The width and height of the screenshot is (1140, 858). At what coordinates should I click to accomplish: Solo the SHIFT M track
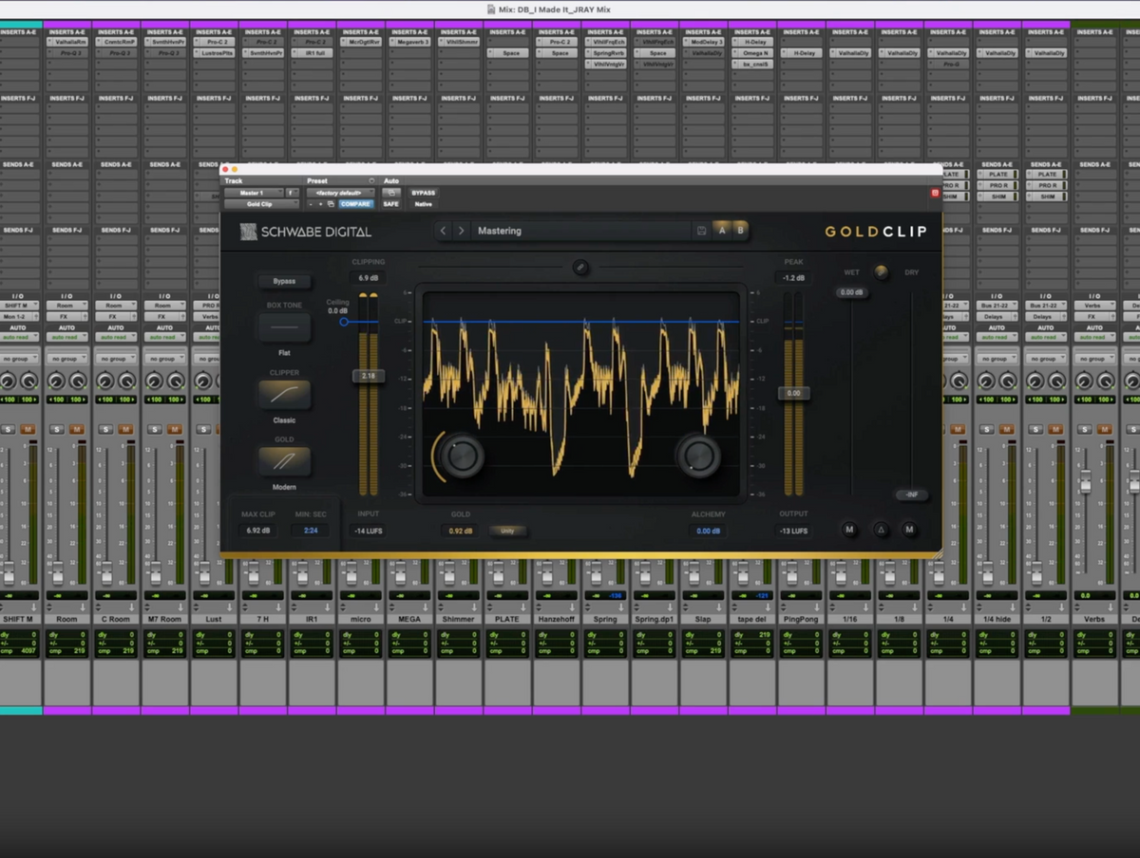pos(9,429)
